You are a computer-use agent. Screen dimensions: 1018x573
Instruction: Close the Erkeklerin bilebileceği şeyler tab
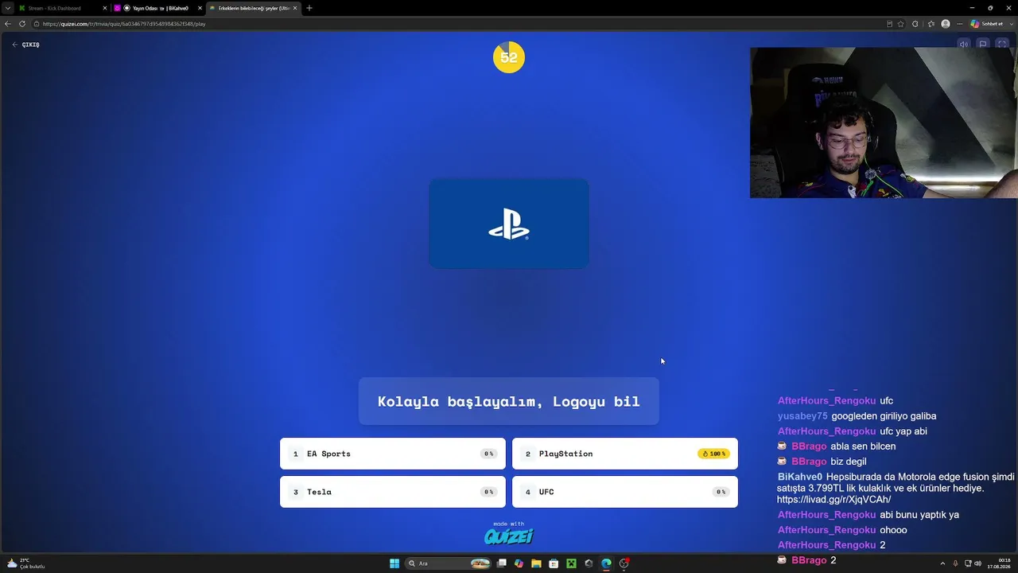tap(295, 8)
